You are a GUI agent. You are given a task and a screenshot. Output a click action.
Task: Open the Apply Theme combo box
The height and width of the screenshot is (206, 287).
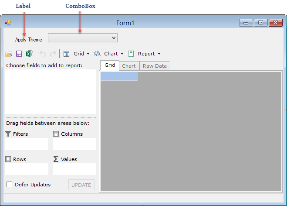point(83,38)
